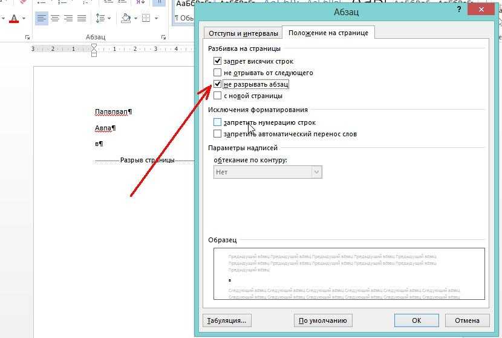Center-align text in the ribbon

coord(55,18)
